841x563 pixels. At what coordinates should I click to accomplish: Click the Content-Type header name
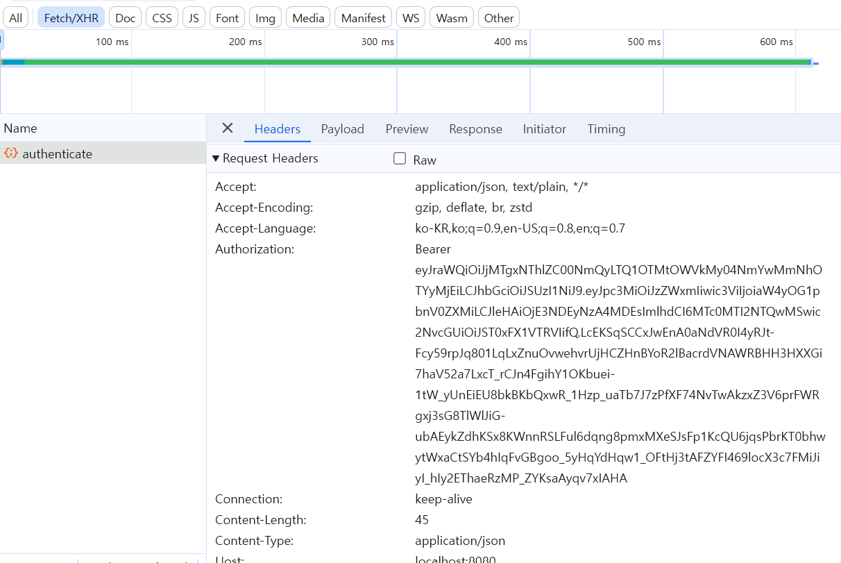[255, 541]
